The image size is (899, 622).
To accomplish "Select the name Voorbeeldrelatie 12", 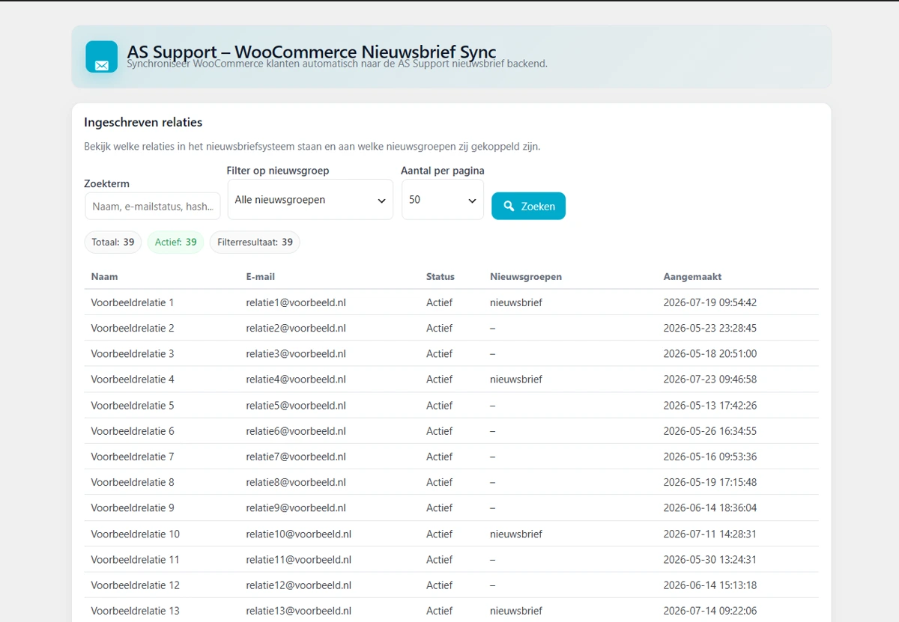I will (136, 585).
